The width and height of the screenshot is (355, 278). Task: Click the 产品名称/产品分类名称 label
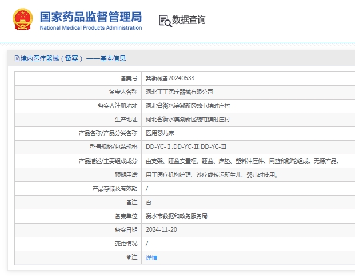pos(108,133)
